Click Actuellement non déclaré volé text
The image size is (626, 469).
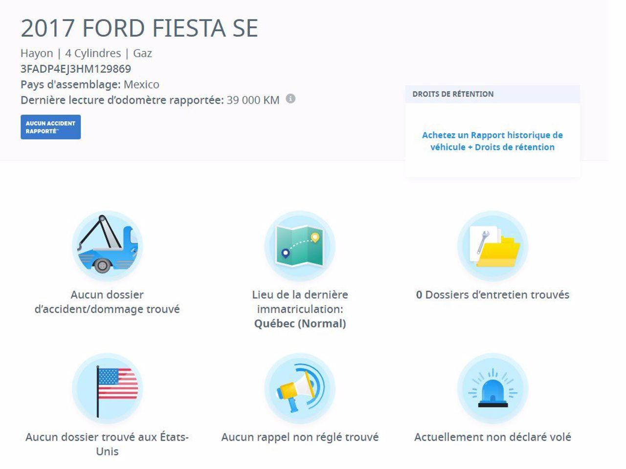click(492, 437)
